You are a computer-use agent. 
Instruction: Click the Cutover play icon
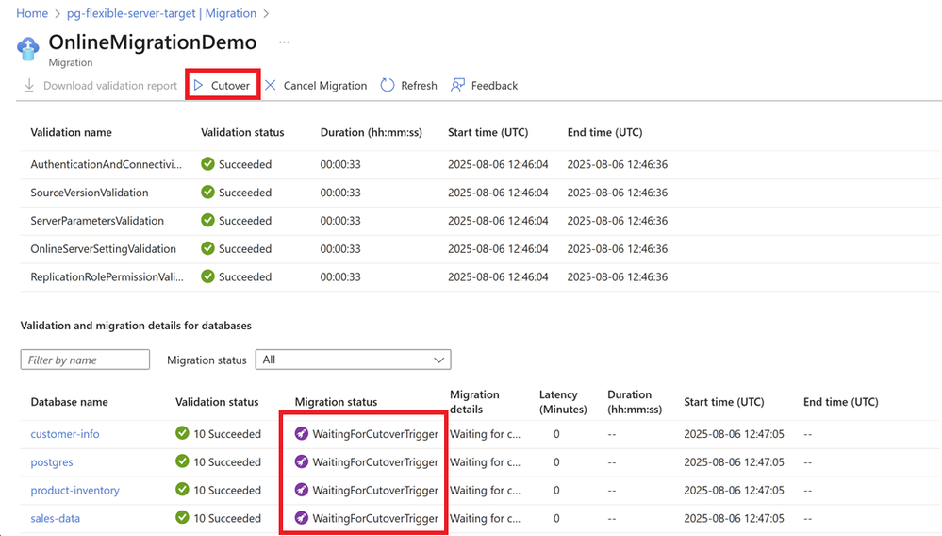coord(199,85)
